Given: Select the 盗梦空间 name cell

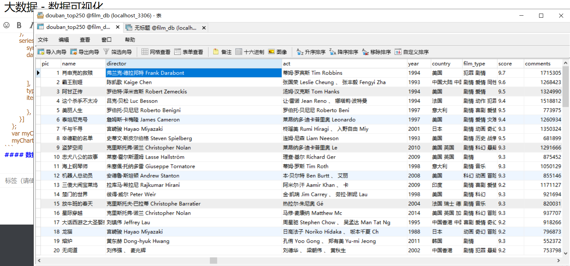Looking at the screenshot, I should click(83, 148).
